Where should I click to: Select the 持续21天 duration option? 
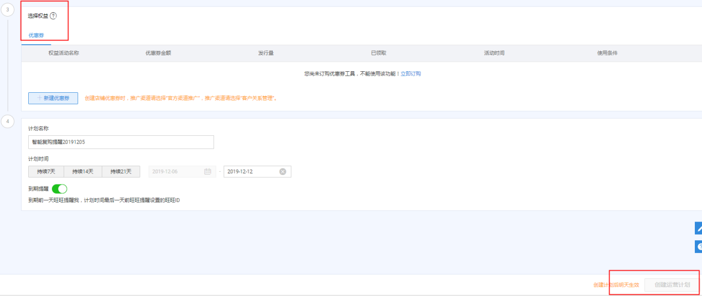[x=121, y=172]
